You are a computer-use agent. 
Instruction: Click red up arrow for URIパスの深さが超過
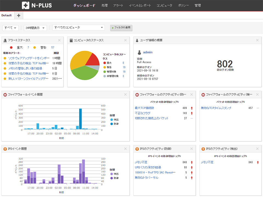click(x=192, y=167)
